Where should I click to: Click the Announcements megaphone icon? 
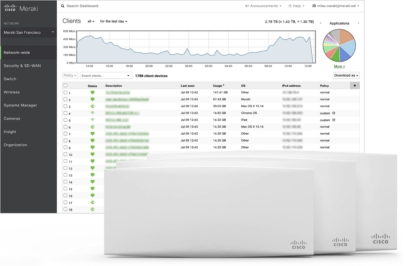click(247, 6)
